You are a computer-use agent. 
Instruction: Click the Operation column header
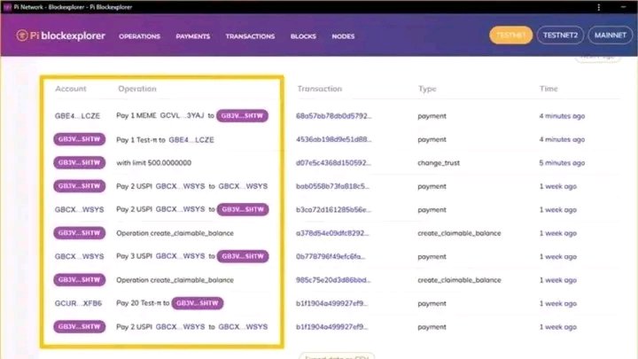click(x=137, y=89)
